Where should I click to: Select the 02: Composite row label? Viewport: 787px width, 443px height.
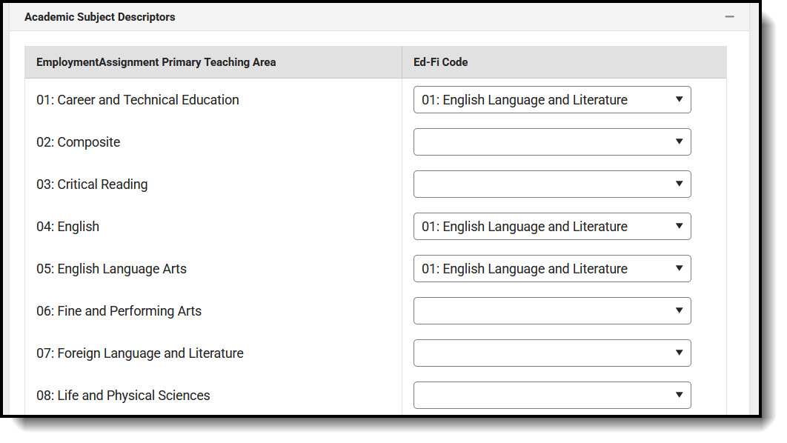[79, 142]
